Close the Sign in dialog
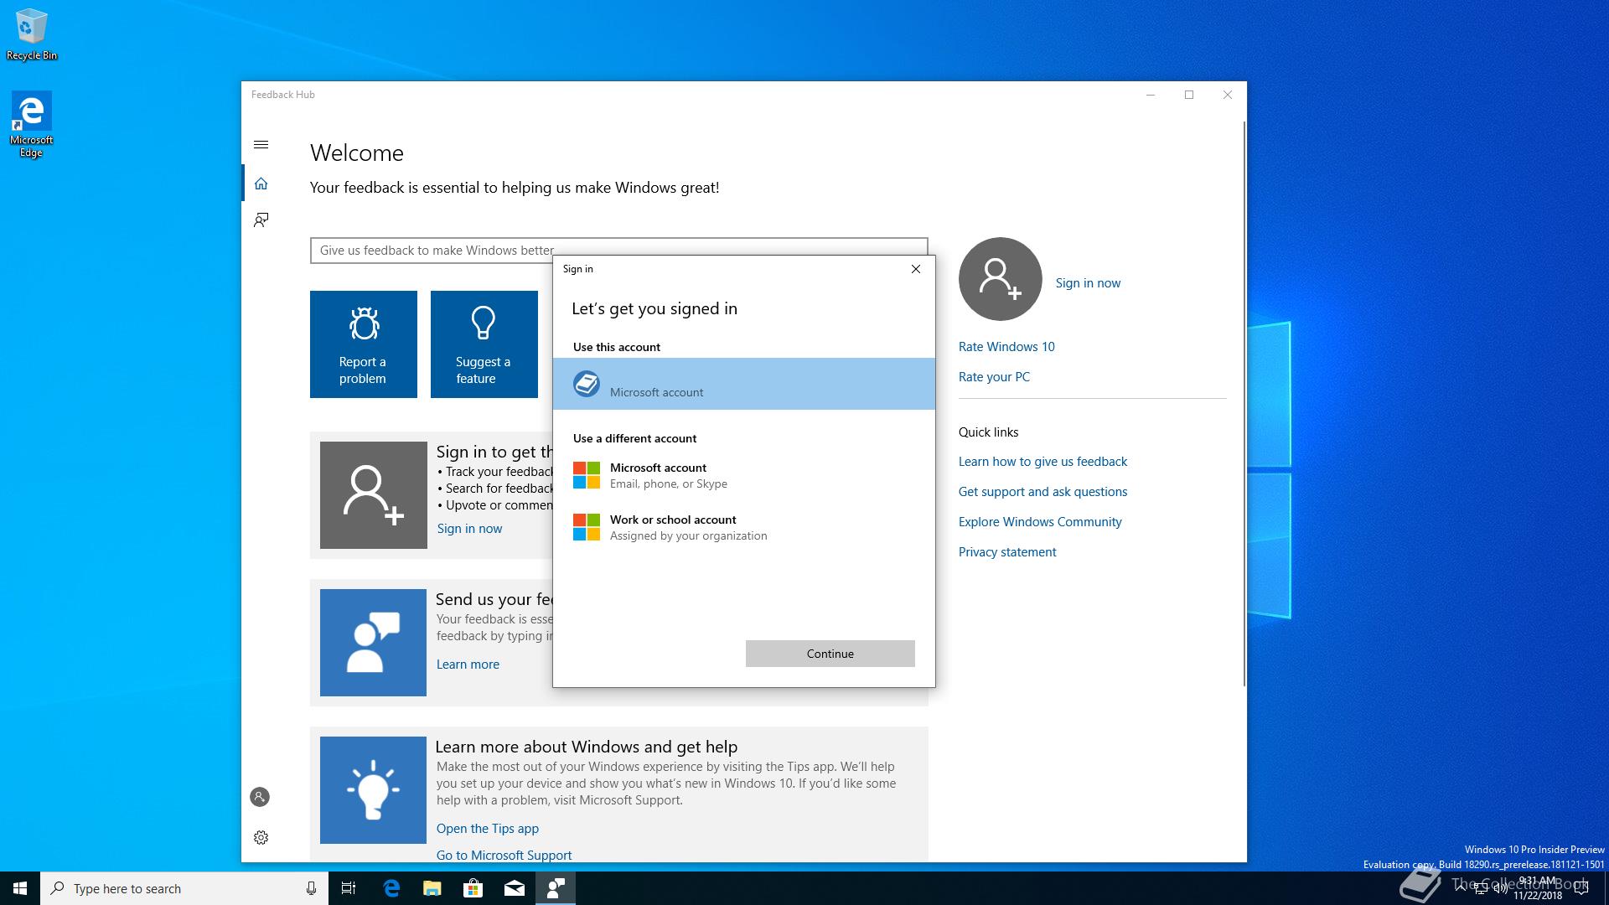1609x905 pixels. pyautogui.click(x=916, y=269)
